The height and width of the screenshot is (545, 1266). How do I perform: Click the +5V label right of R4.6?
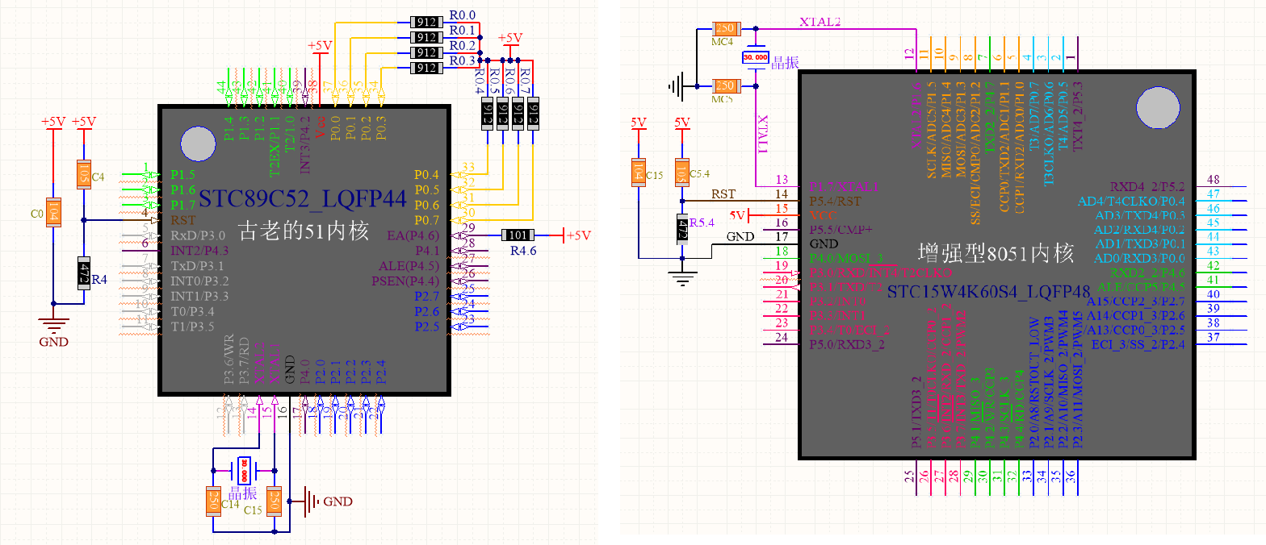(x=578, y=235)
